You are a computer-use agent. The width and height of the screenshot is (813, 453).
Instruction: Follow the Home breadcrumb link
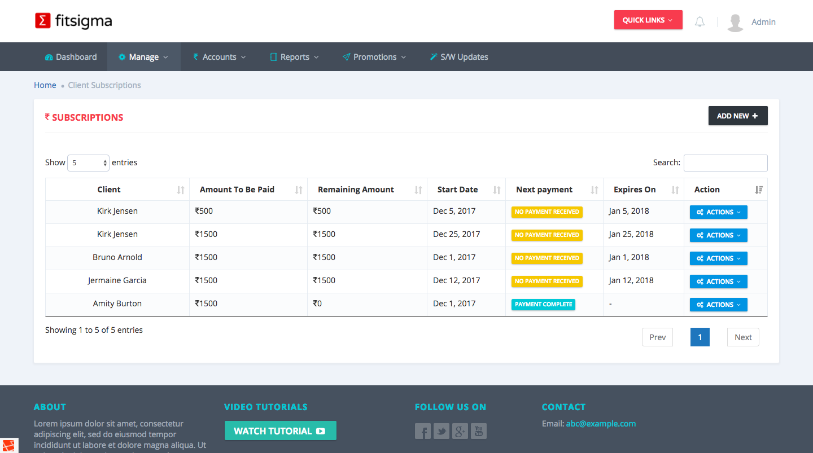[x=45, y=85]
